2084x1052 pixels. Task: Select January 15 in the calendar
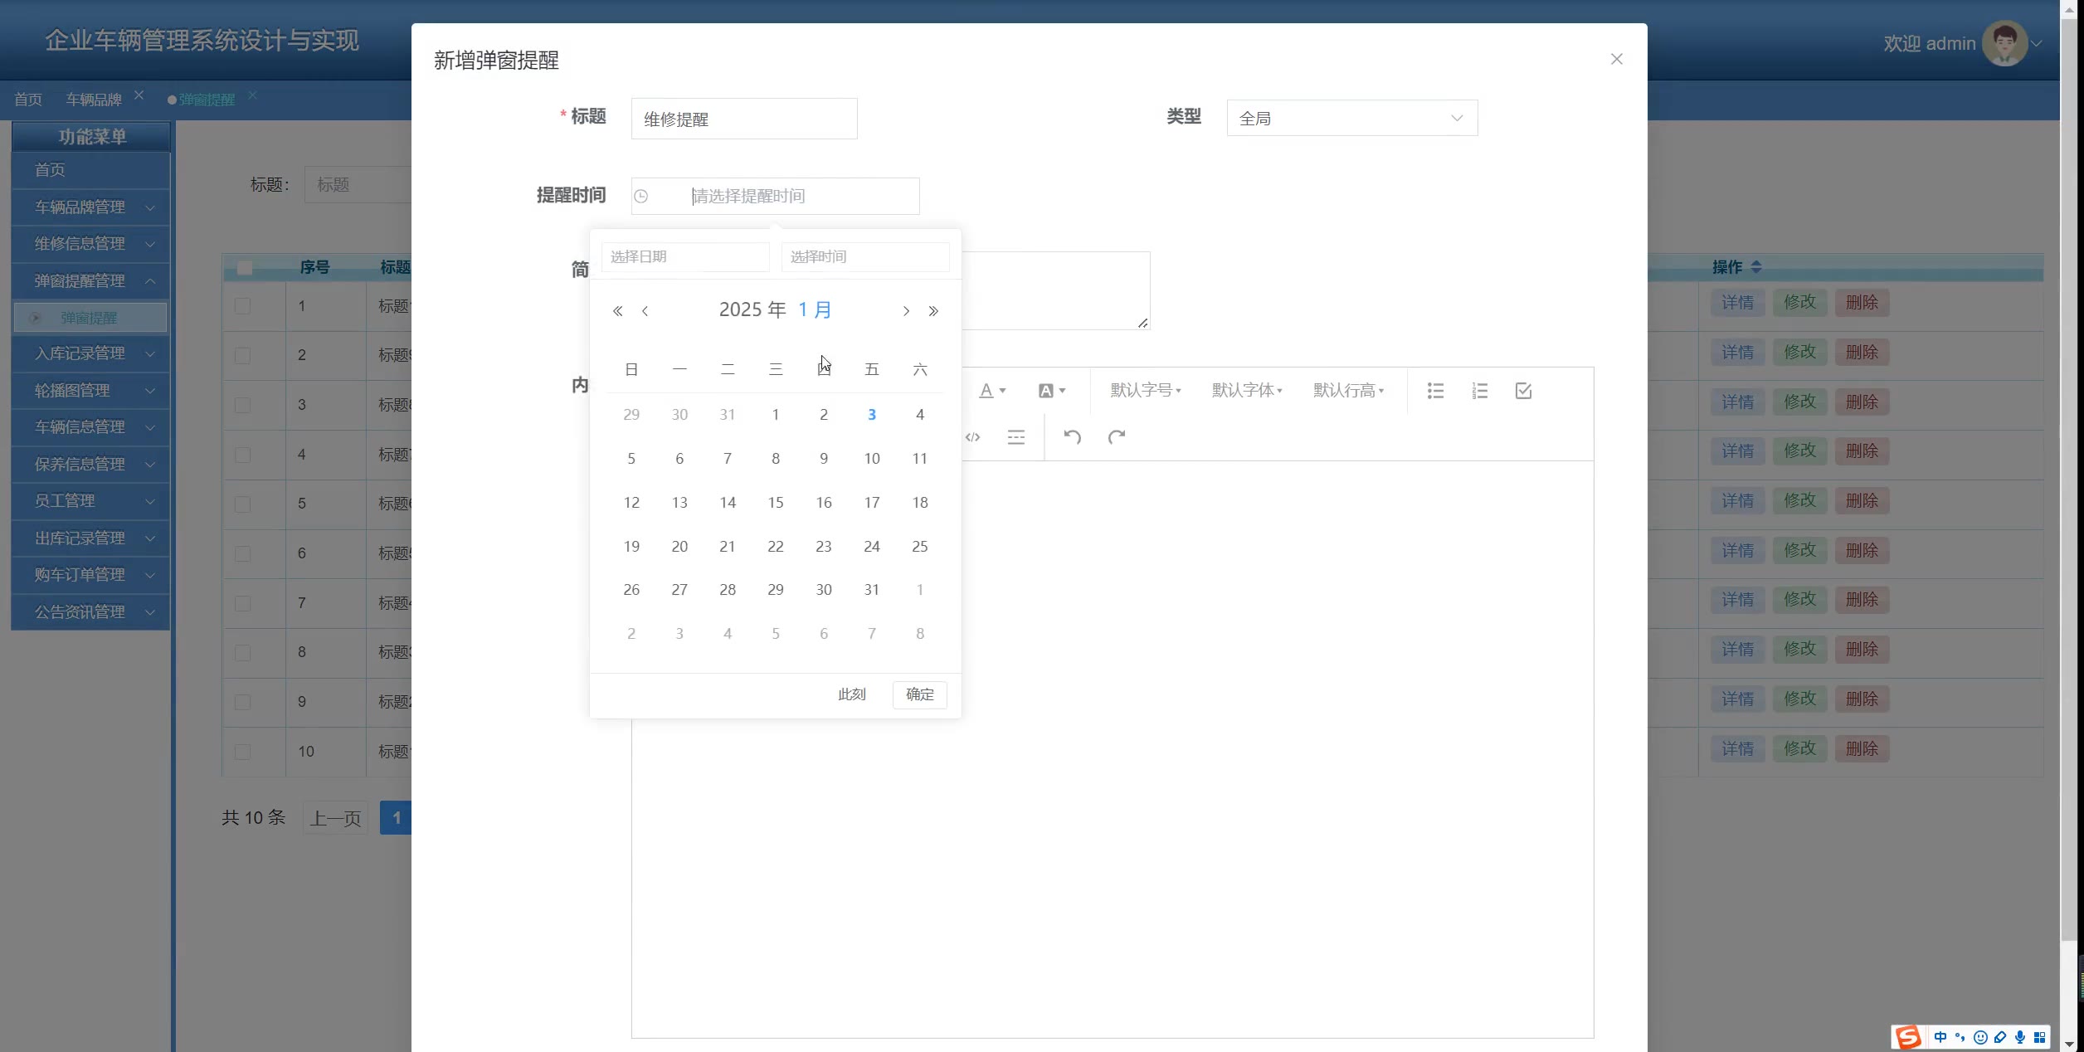click(776, 503)
